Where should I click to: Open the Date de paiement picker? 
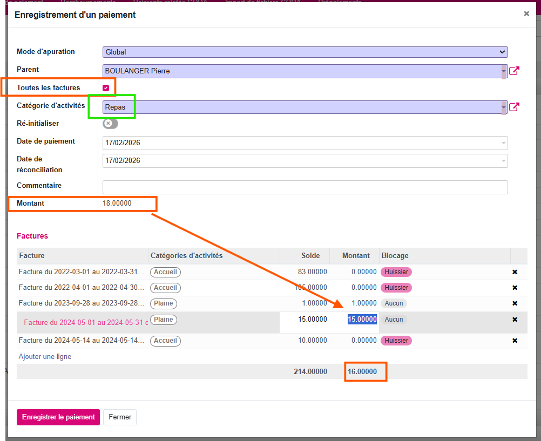tap(305, 143)
